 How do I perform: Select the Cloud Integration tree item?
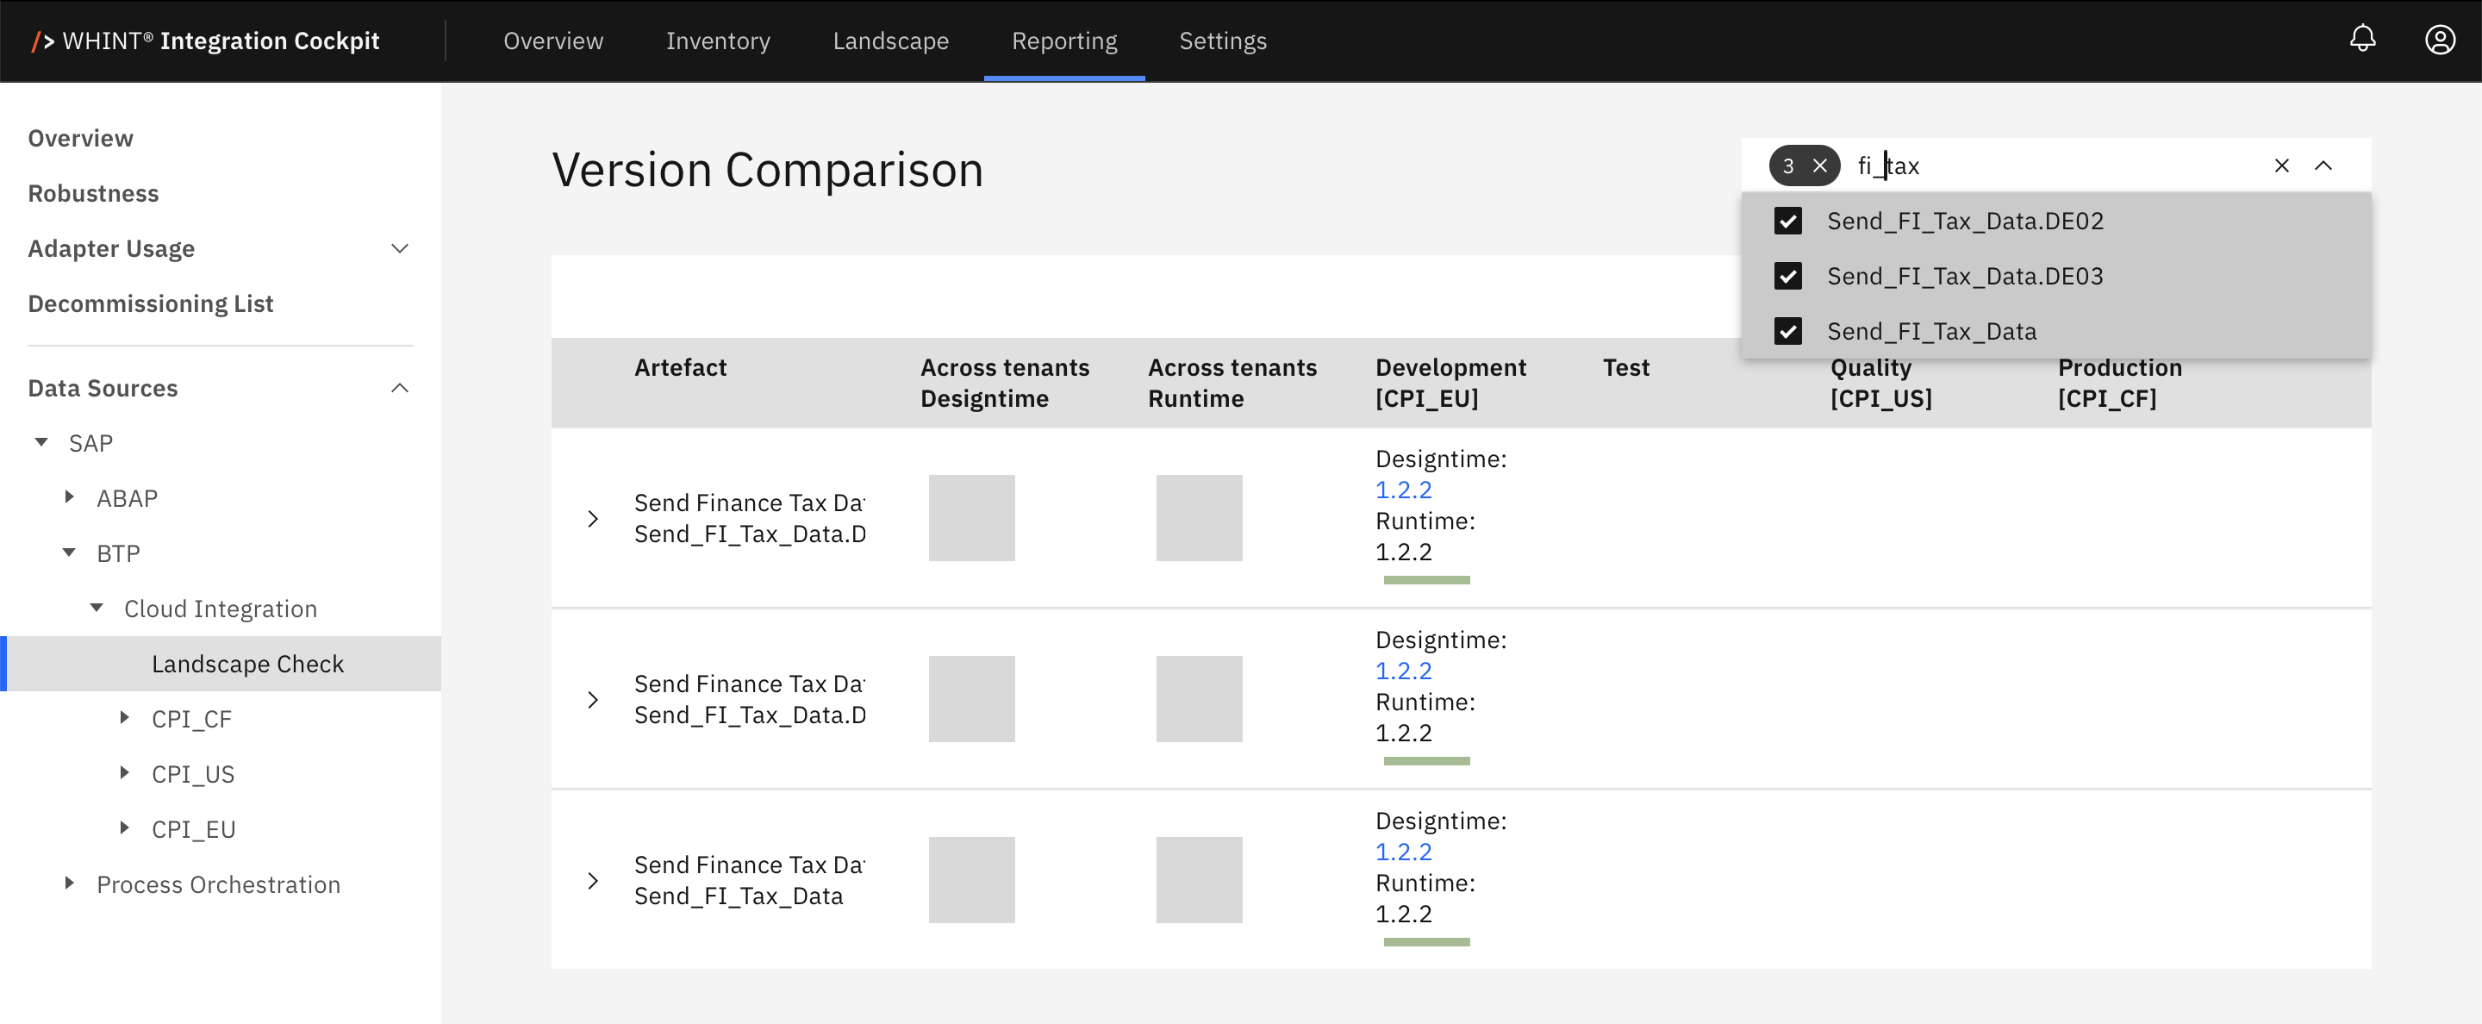point(221,609)
